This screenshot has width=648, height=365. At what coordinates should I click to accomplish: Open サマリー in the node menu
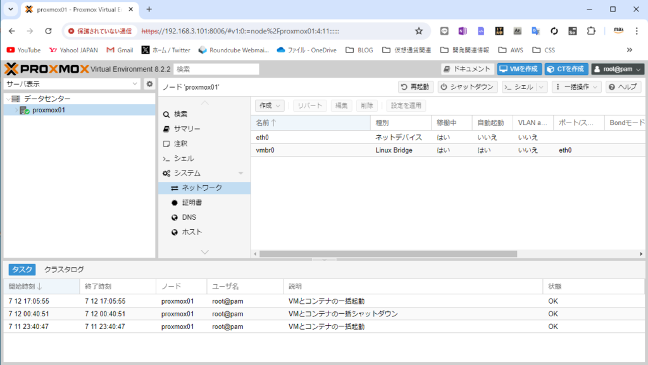click(x=187, y=129)
